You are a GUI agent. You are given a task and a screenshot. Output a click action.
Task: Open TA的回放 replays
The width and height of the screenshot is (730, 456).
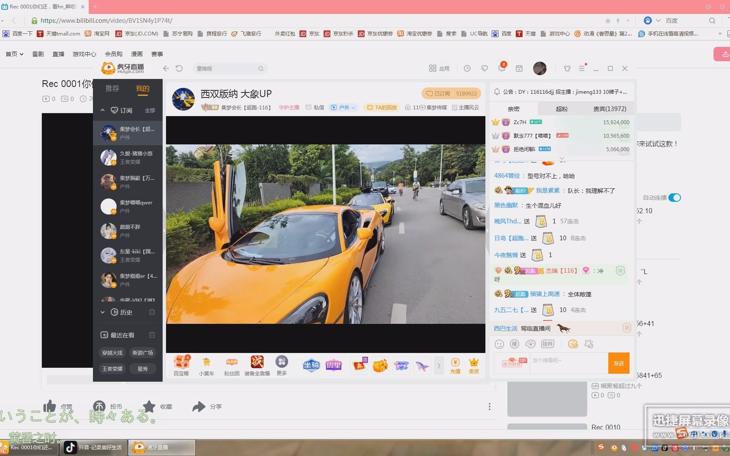click(382, 108)
